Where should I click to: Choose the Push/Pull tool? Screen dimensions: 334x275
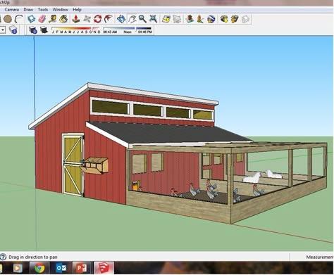[x=76, y=19]
